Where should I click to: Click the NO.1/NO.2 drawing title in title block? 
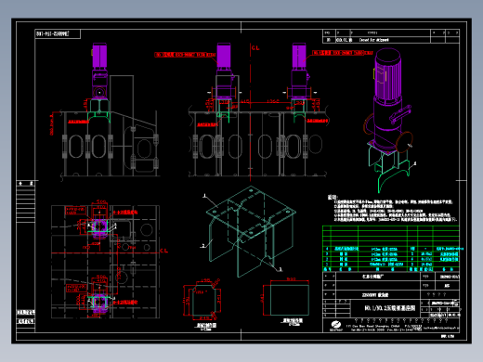389,308
